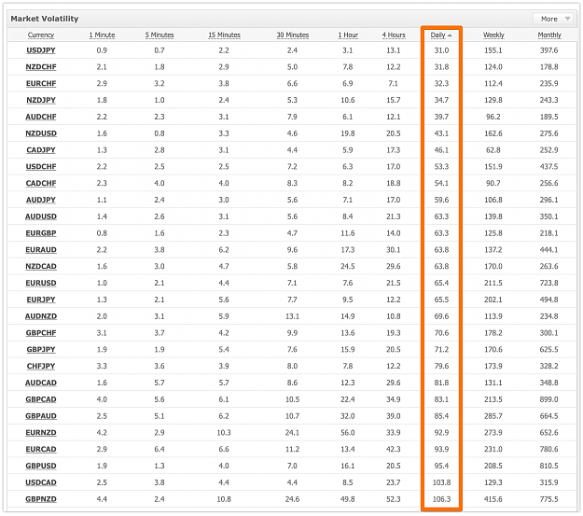Click the 24.1 thirty-minute value for EURNZD

tap(293, 433)
